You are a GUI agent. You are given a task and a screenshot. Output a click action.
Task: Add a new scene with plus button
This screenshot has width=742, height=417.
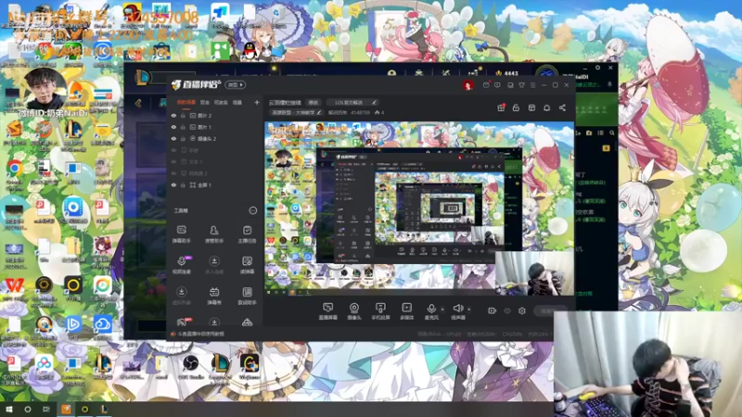[257, 102]
